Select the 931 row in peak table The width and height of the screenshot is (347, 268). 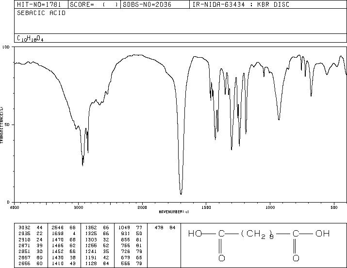pos(131,234)
